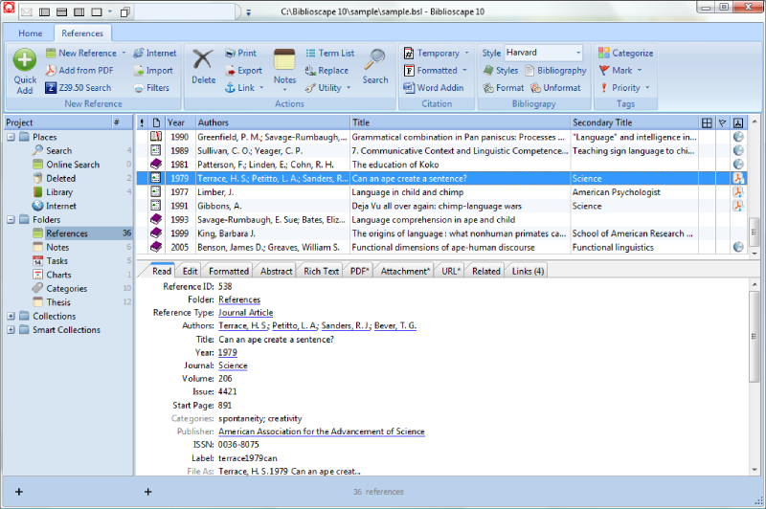Open the Notes ribbon button
The width and height of the screenshot is (766, 509).
(x=284, y=70)
